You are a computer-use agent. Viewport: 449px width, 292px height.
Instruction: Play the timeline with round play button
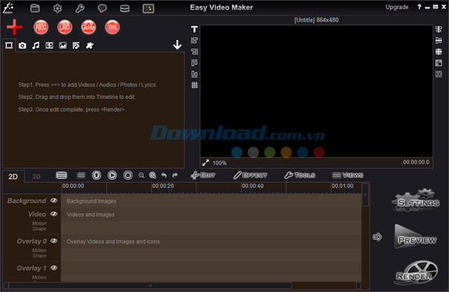[112, 175]
